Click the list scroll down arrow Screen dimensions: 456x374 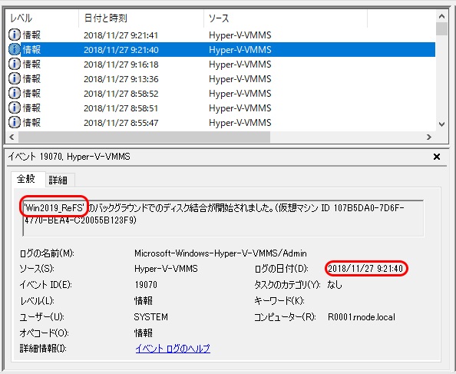[441, 124]
